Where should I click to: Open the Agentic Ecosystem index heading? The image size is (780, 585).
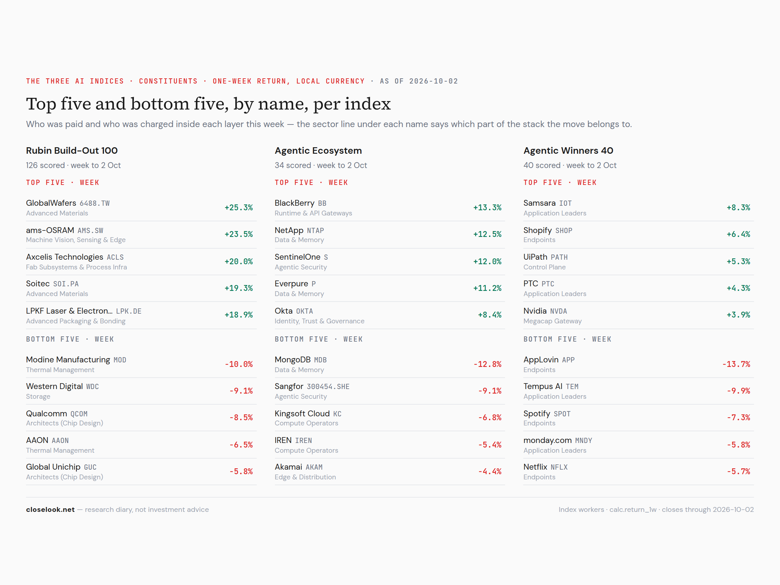click(x=318, y=150)
